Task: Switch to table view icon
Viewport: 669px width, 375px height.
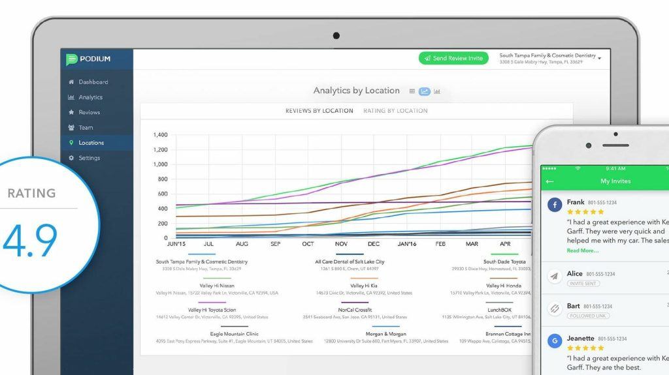Action: click(x=412, y=91)
